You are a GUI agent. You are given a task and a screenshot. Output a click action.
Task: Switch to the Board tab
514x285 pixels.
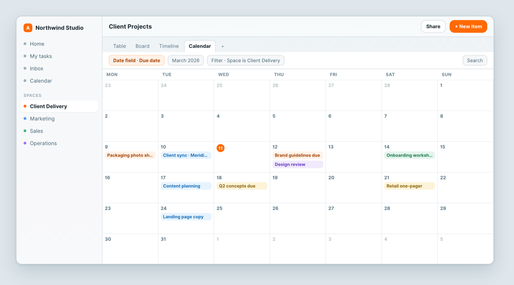142,46
